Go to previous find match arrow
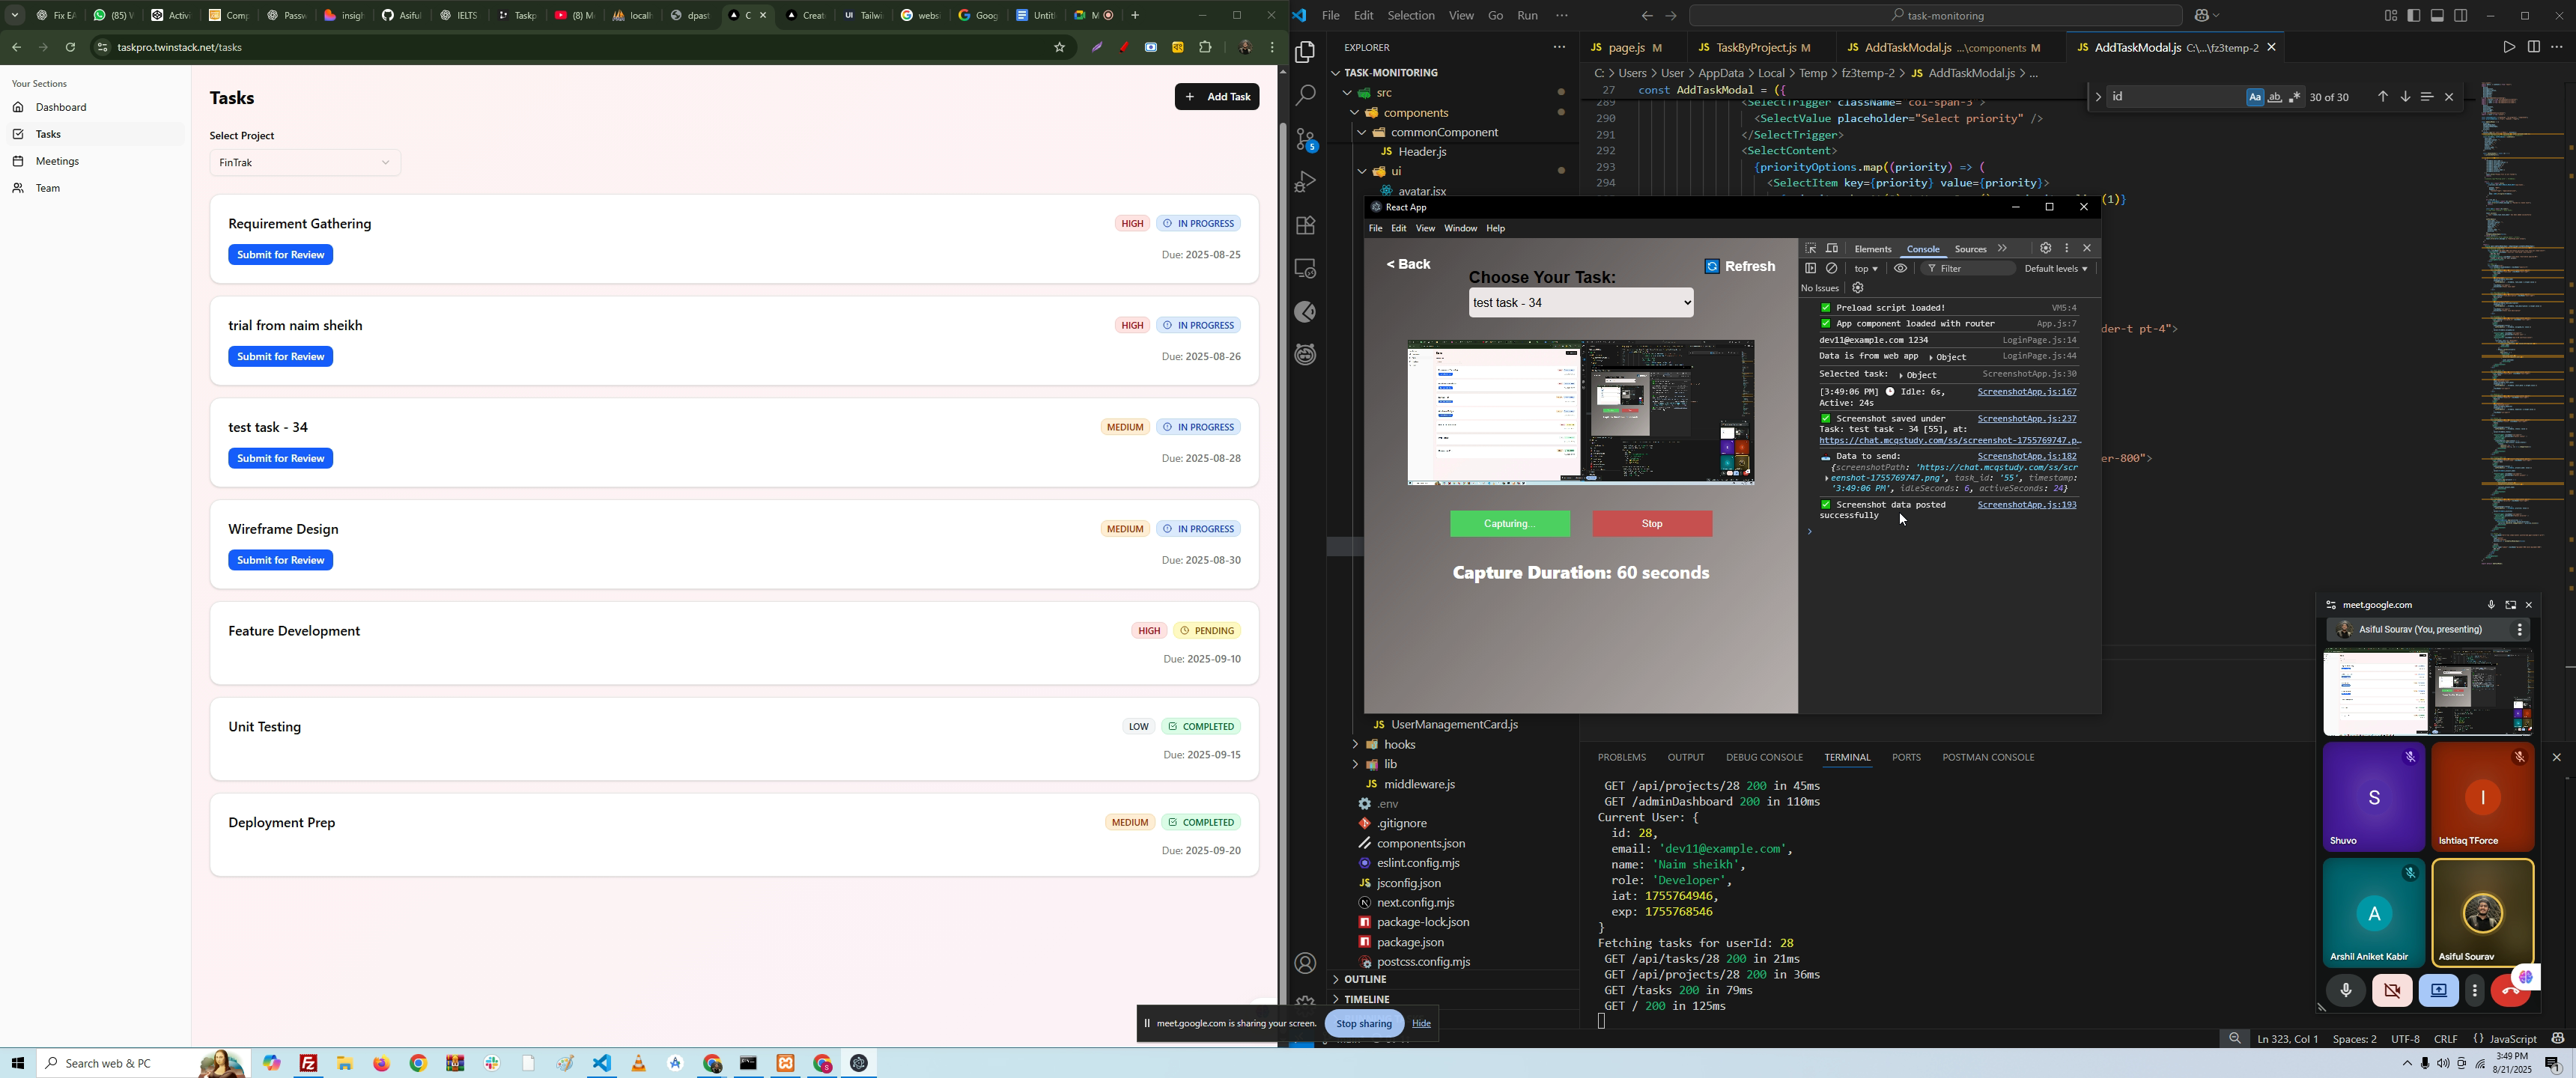The image size is (2576, 1078). pos(2383,97)
